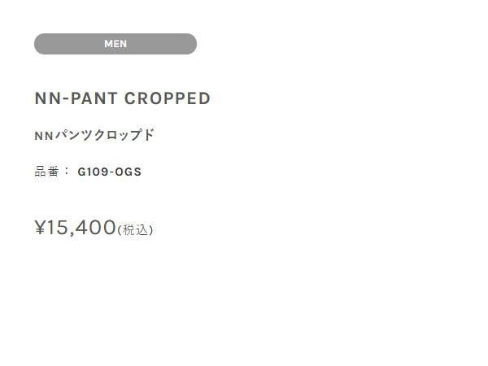Click the digits 400 in the price
The width and height of the screenshot is (488, 366).
tap(98, 228)
